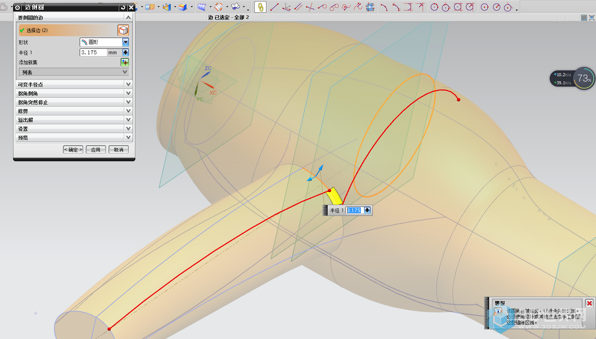Select the three-point arc tool
Image resolution: width=596 pixels, height=339 pixels.
[x=384, y=7]
